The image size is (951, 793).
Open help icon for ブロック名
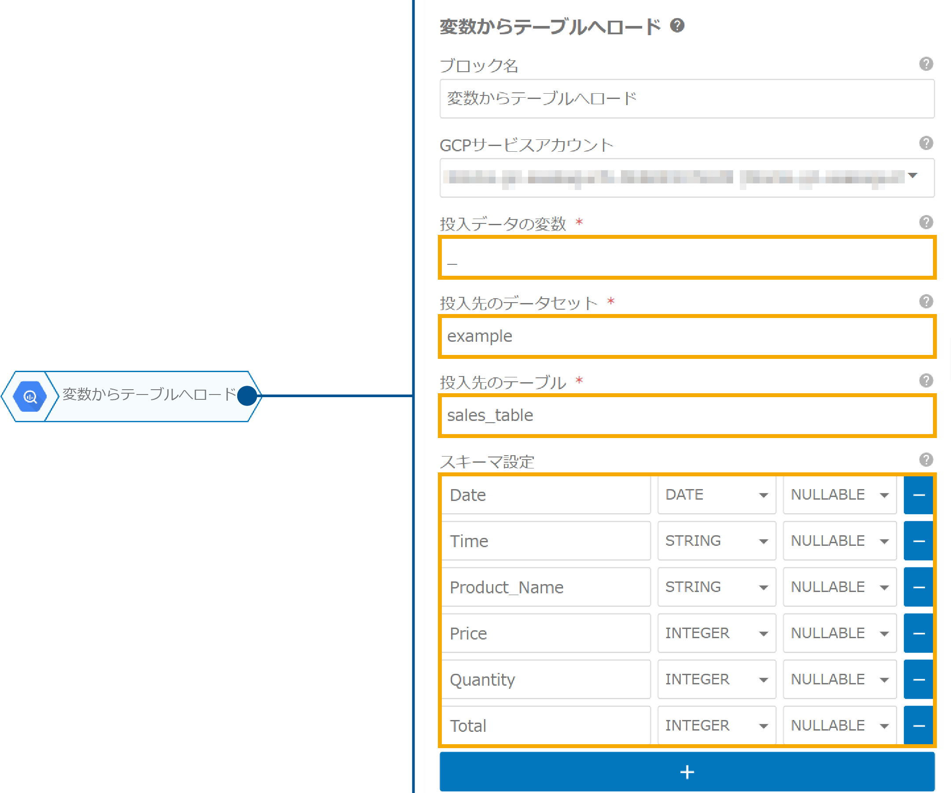pos(925,64)
